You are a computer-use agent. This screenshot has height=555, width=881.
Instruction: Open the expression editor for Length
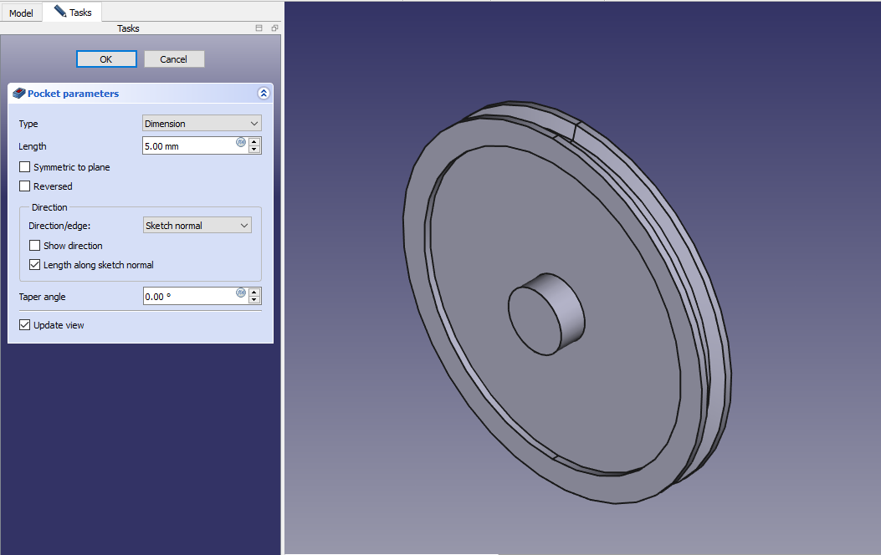[241, 142]
